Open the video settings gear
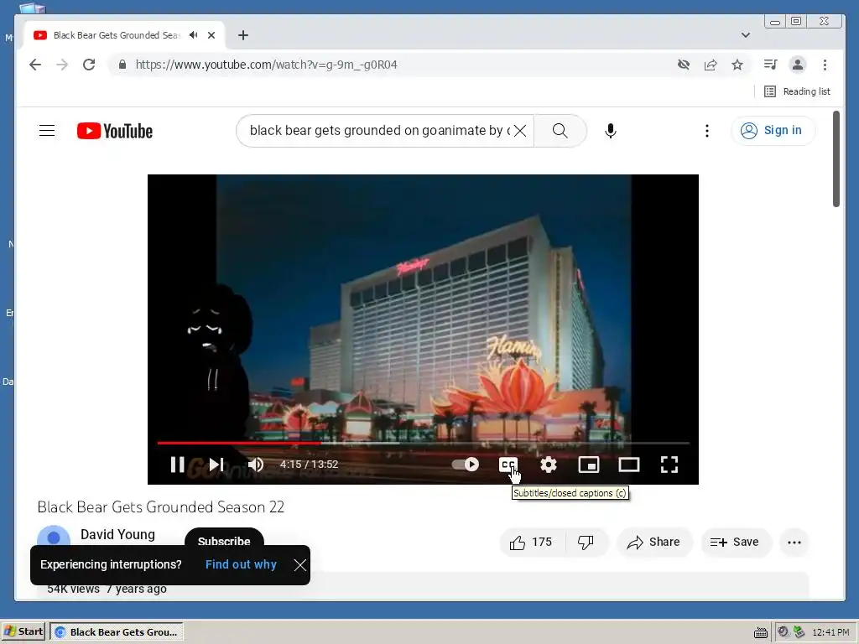 549,465
